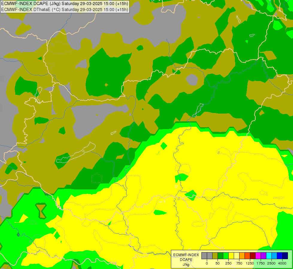Select the bright yellow swatch after 250
Image resolution: width=293 pixels, height=269 pixels.
click(x=231, y=256)
